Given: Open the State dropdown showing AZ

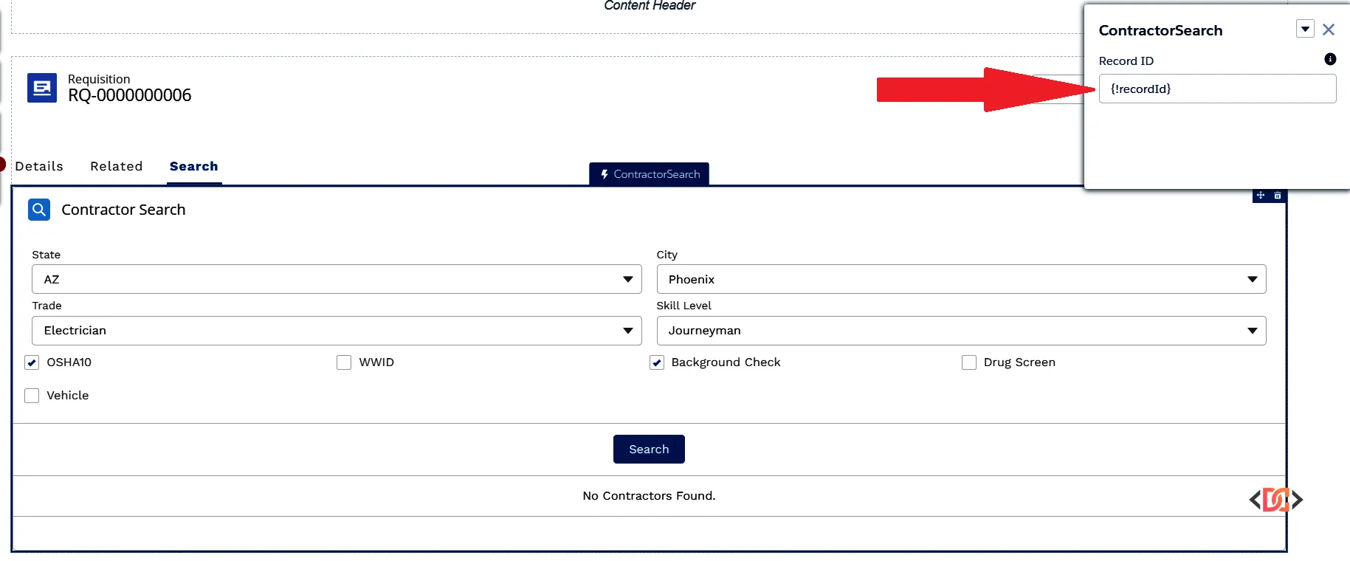Looking at the screenshot, I should pos(337,279).
